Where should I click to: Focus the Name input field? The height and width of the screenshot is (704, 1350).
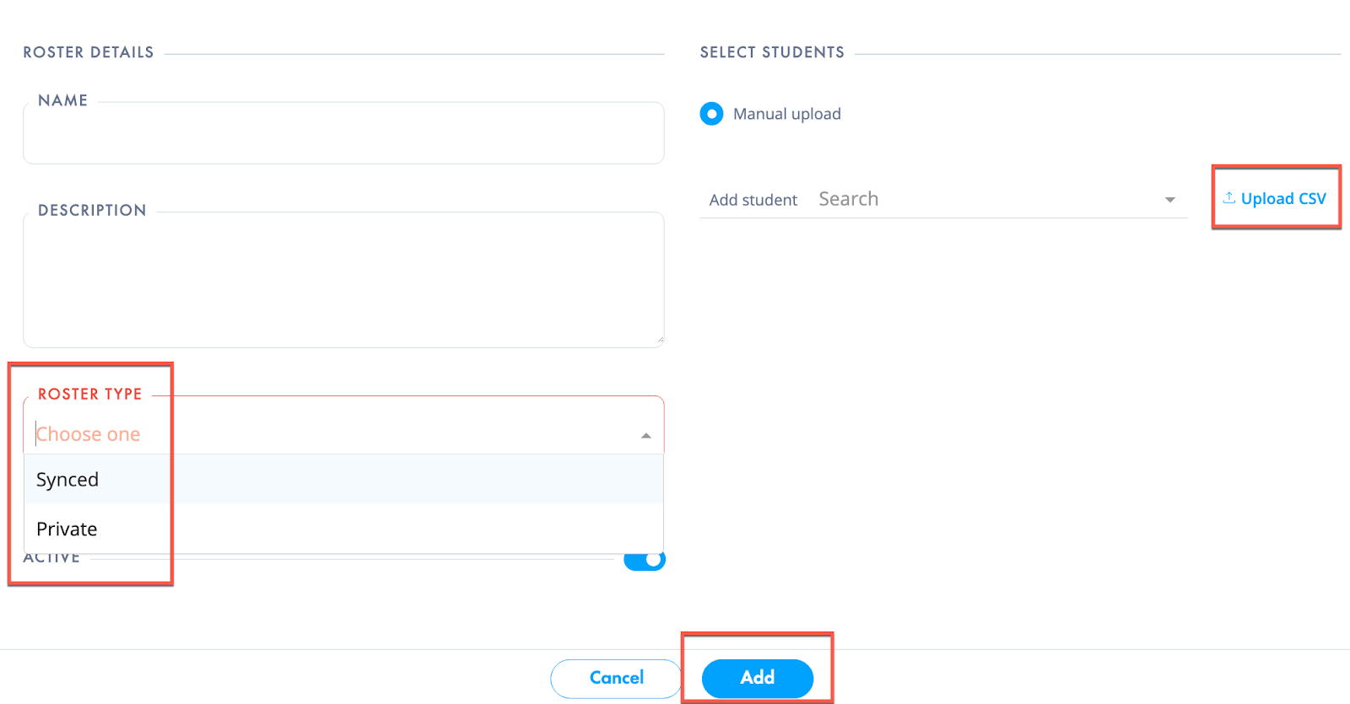(343, 133)
